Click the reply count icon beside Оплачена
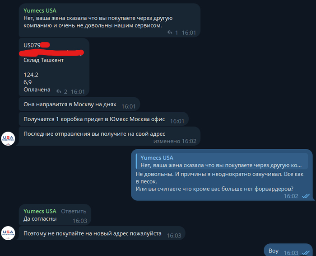 (x=59, y=91)
